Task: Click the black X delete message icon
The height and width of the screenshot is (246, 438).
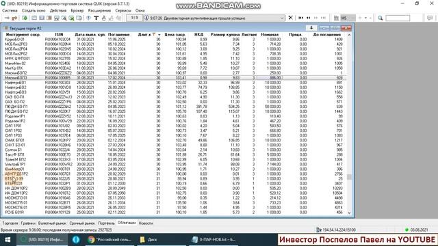Action: (x=290, y=18)
